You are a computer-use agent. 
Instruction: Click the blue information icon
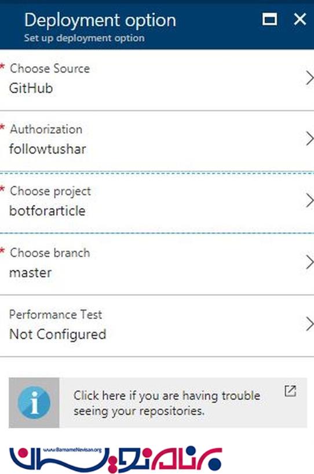pos(34,403)
